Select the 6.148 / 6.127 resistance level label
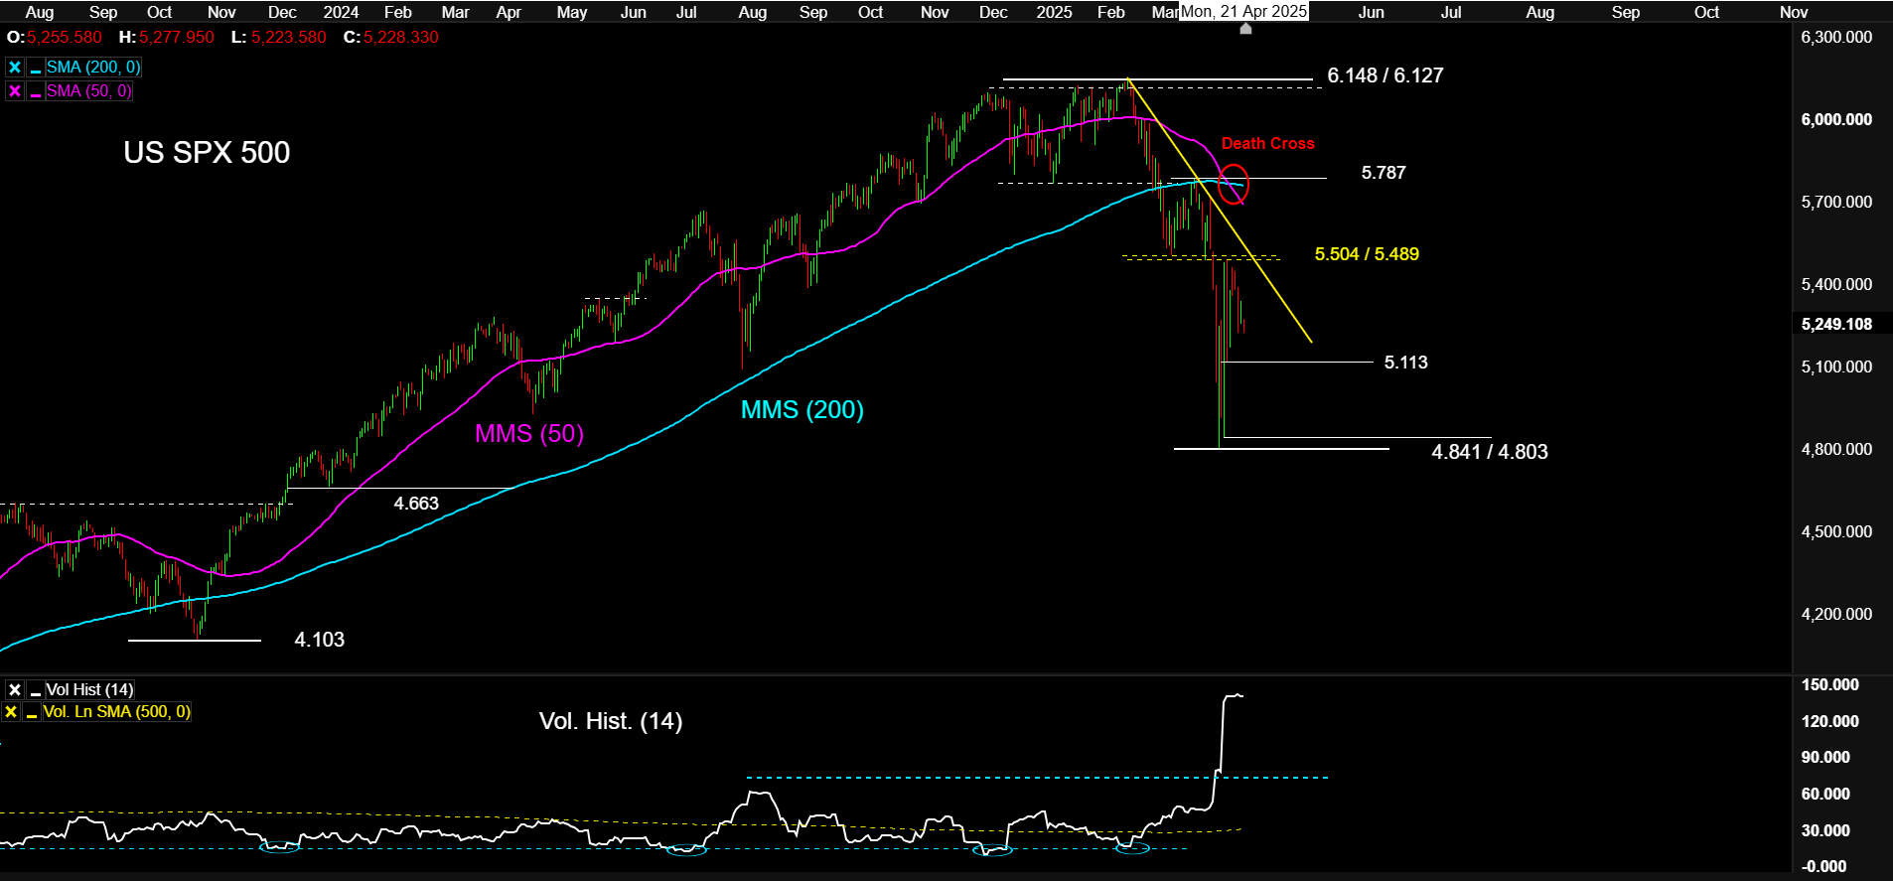The image size is (1893, 881). pos(1384,75)
